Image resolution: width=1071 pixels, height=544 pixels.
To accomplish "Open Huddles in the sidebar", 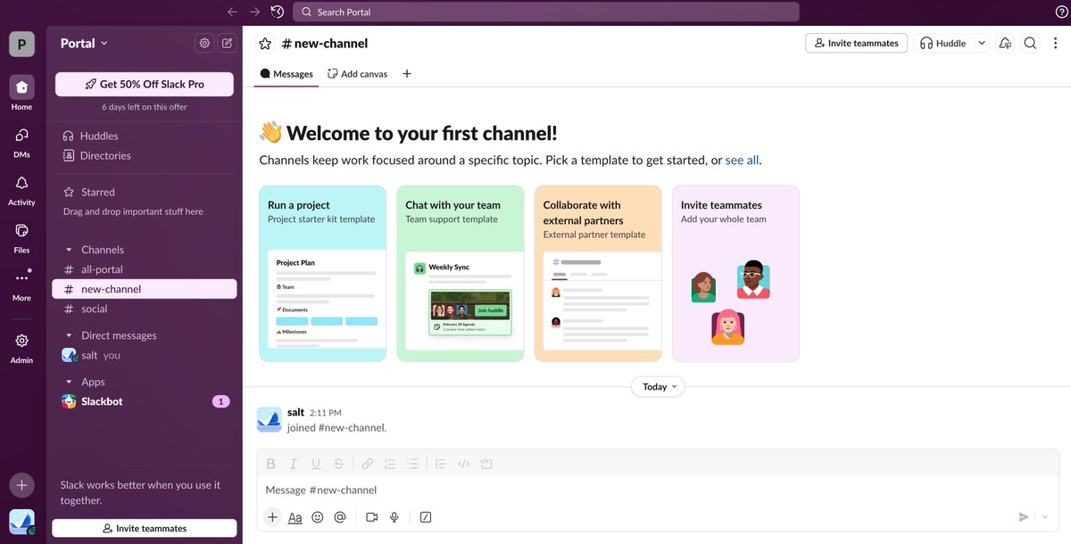I will pos(145,136).
